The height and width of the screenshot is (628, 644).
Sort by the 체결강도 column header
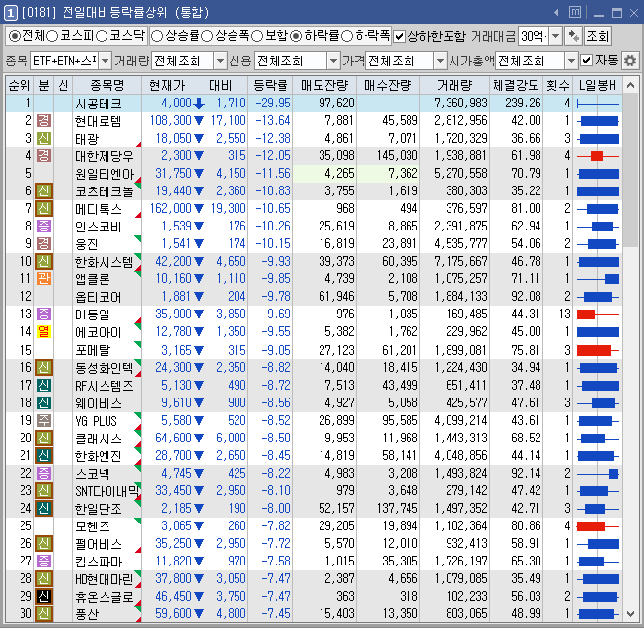[516, 85]
